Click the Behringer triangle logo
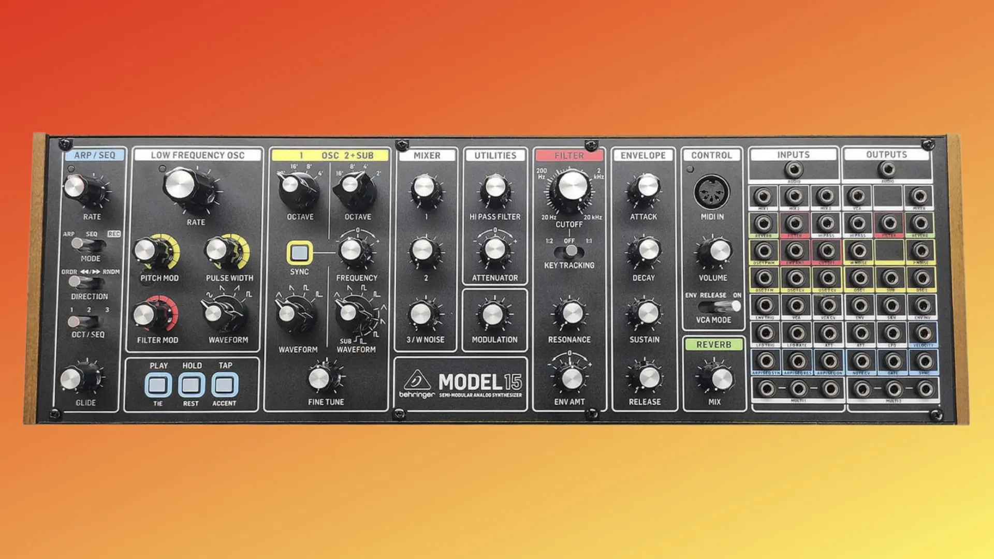The image size is (994, 559). tap(417, 381)
